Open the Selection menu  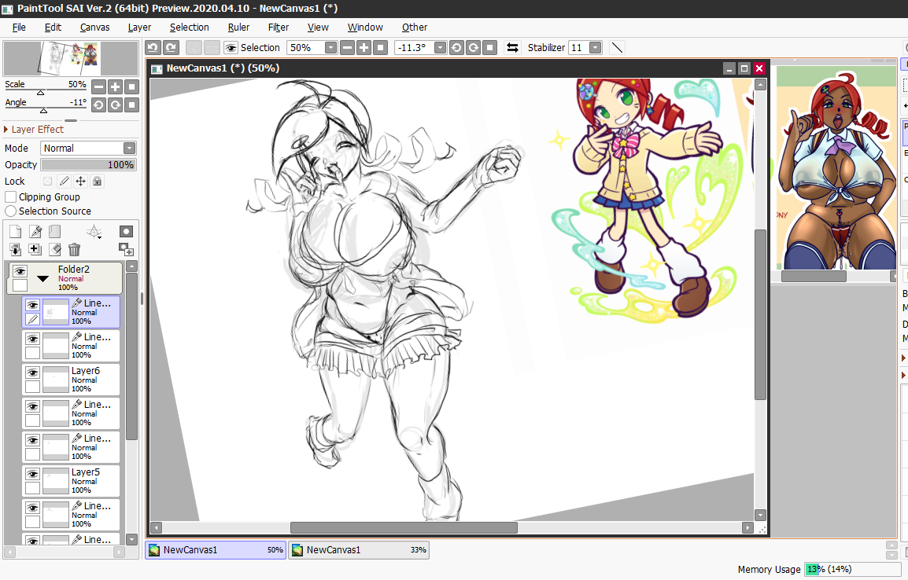(190, 28)
